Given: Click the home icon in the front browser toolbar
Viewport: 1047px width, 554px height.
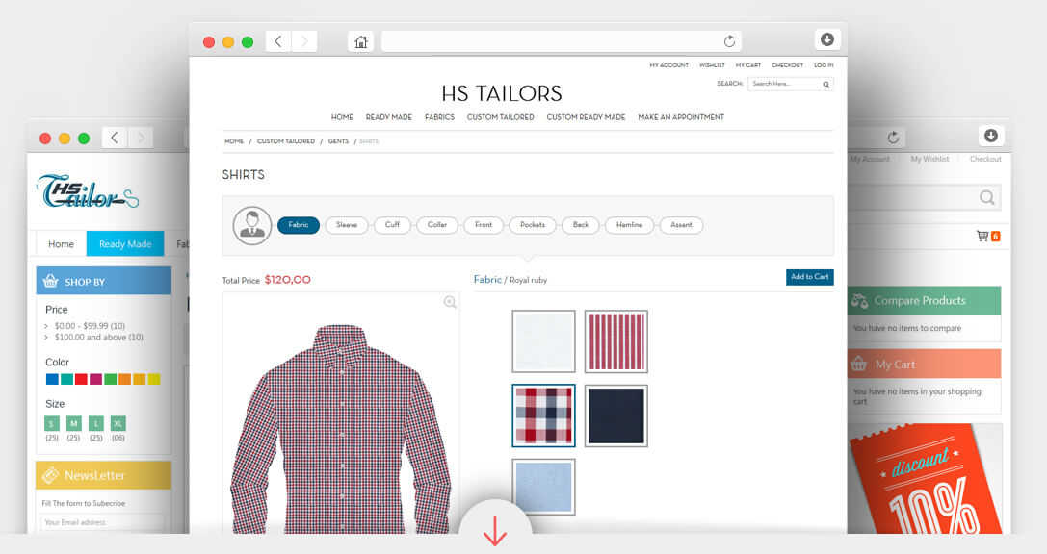Looking at the screenshot, I should (x=360, y=42).
